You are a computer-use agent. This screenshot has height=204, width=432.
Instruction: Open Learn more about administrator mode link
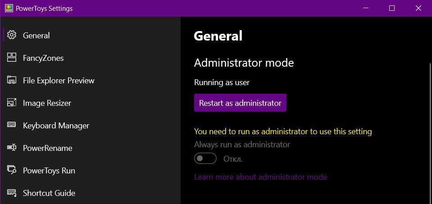(x=261, y=177)
